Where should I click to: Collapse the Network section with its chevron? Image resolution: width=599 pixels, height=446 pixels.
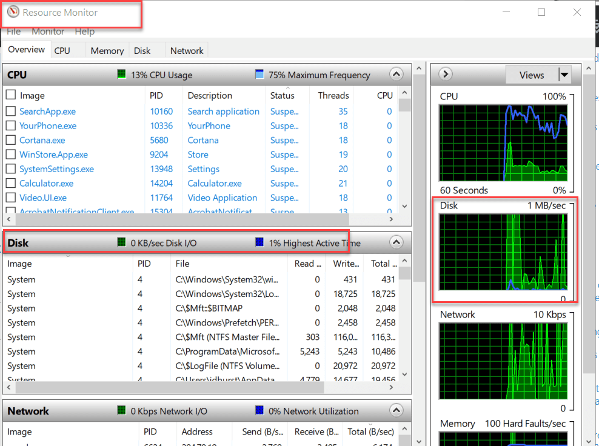click(397, 411)
